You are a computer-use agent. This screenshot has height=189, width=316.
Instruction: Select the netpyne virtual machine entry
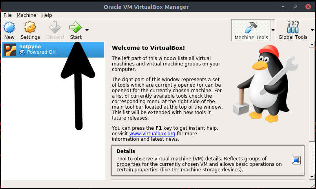click(x=53, y=49)
